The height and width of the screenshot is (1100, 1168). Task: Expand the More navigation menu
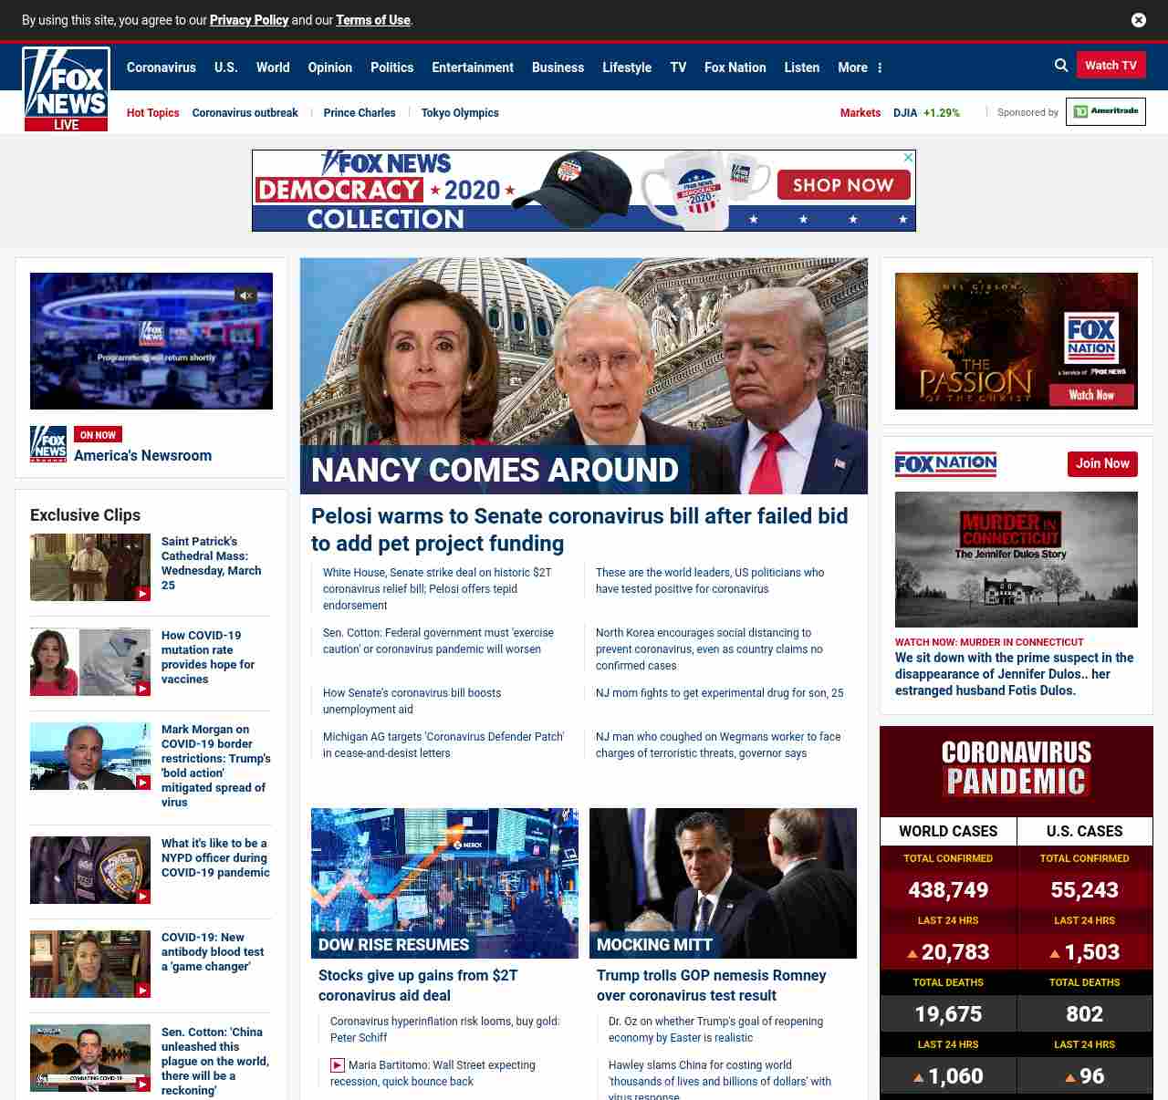click(860, 67)
